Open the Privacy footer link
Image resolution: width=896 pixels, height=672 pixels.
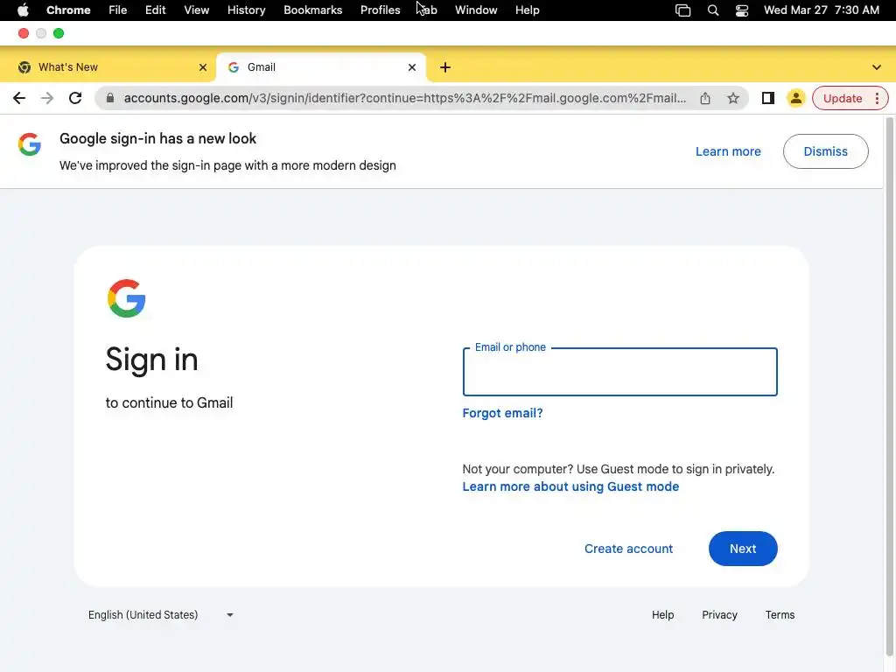click(719, 615)
